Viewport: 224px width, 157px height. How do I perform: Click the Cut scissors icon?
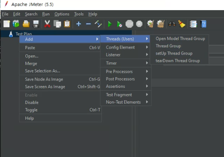[47, 24]
